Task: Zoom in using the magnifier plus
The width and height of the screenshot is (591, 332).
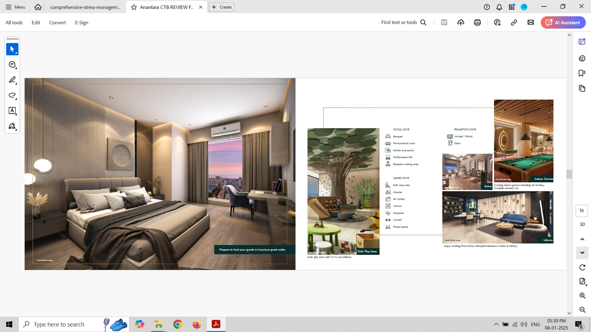Action: 582,296
